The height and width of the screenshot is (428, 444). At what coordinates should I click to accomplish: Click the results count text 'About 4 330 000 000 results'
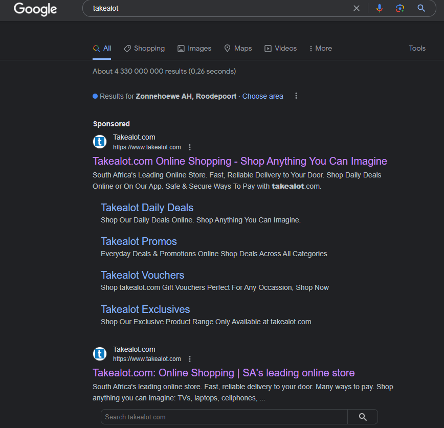pos(140,72)
